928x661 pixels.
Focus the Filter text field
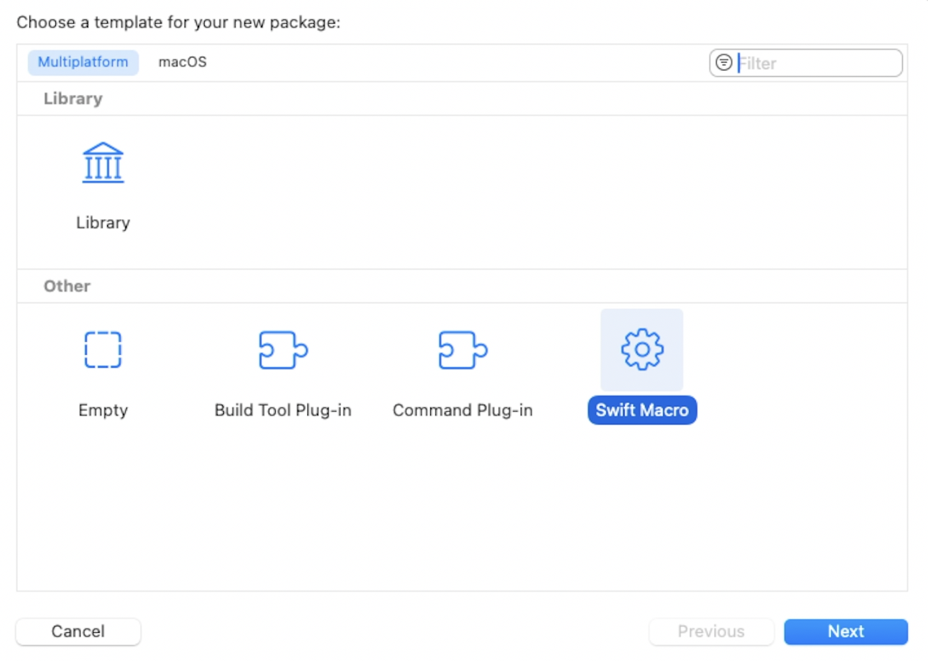coord(806,63)
